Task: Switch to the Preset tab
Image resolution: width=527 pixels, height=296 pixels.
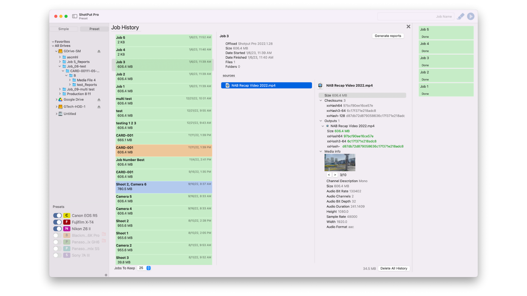Action: tap(94, 29)
